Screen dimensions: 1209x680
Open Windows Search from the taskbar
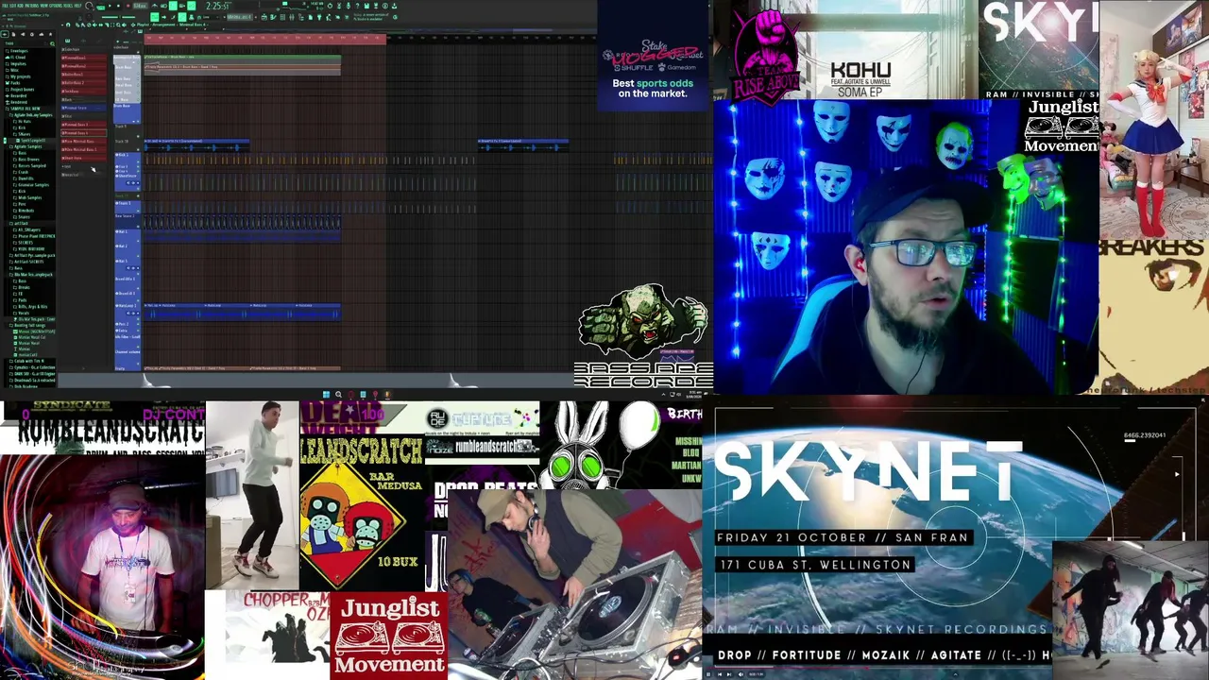[x=338, y=394]
